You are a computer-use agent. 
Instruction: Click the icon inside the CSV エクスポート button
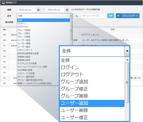pyautogui.click(x=118, y=16)
